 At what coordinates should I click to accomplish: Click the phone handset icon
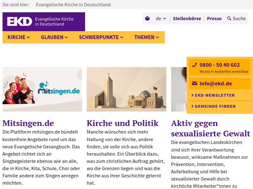pyautogui.click(x=194, y=65)
